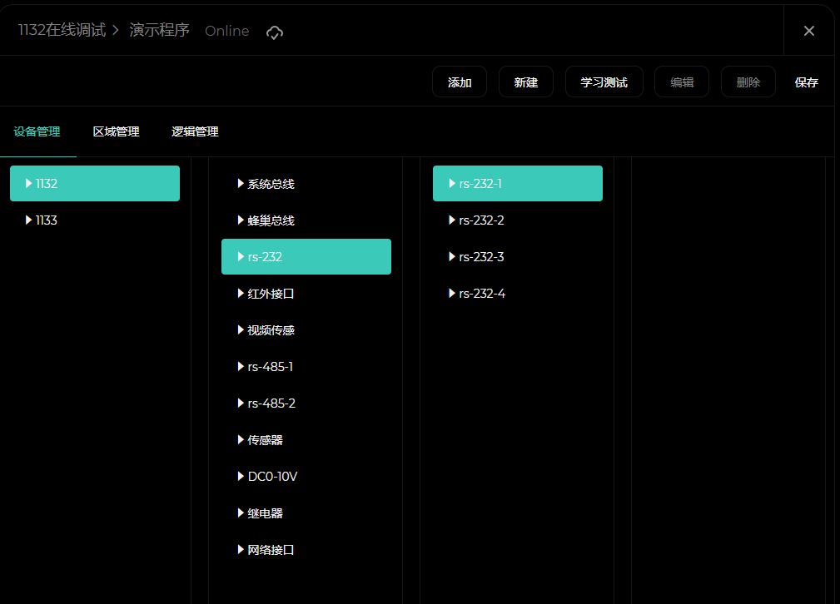Open 学习测试 from the toolbar
The height and width of the screenshot is (604, 840).
(x=604, y=82)
